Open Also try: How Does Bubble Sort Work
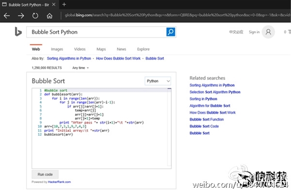Image resolution: width=291 pixels, height=192 pixels. (x=118, y=59)
